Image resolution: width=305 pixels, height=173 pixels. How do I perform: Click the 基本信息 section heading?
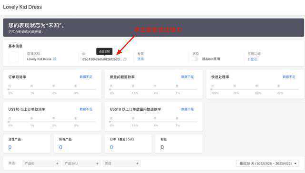15,46
